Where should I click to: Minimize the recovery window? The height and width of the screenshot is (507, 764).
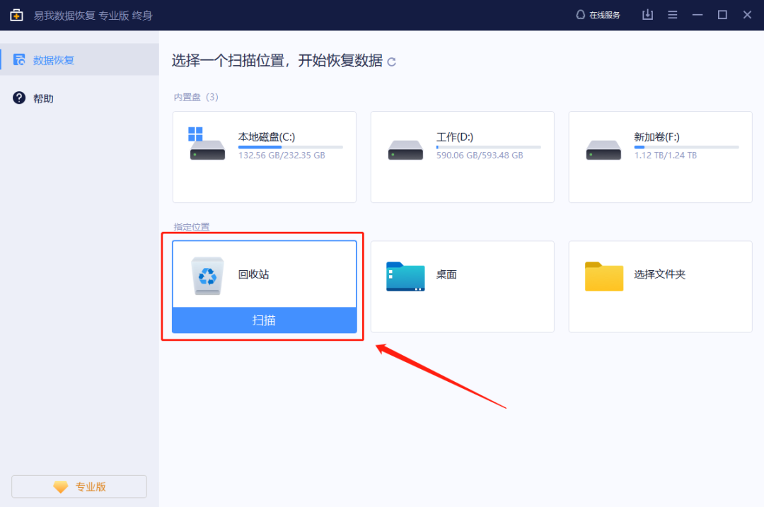point(698,15)
